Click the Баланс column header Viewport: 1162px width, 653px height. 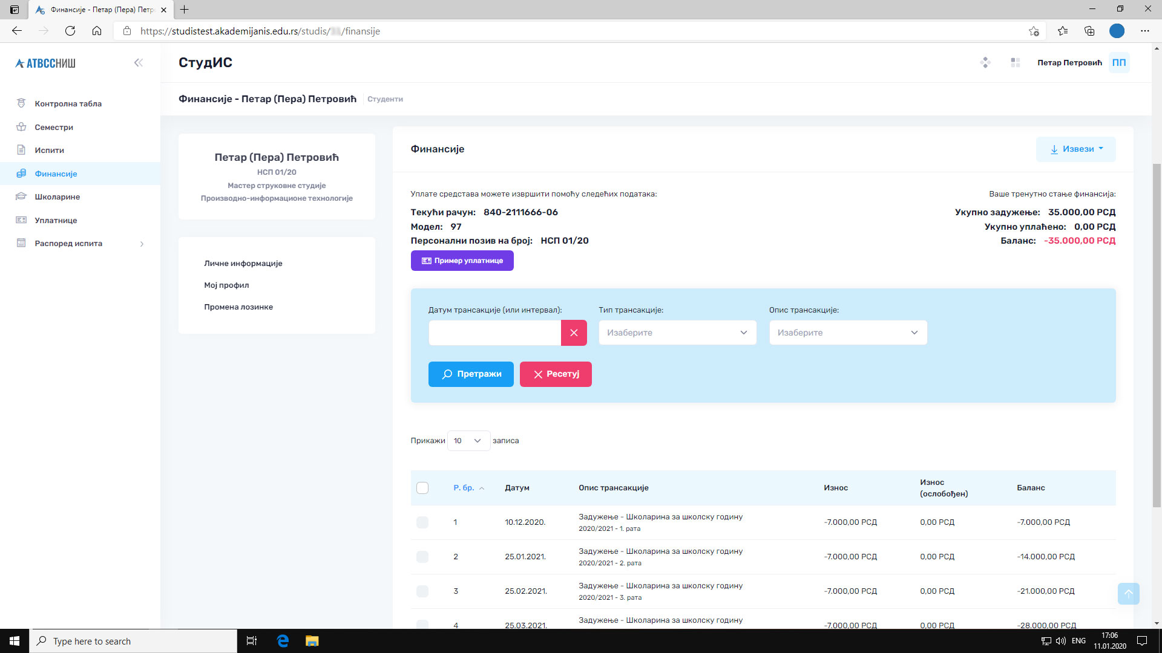point(1031,488)
